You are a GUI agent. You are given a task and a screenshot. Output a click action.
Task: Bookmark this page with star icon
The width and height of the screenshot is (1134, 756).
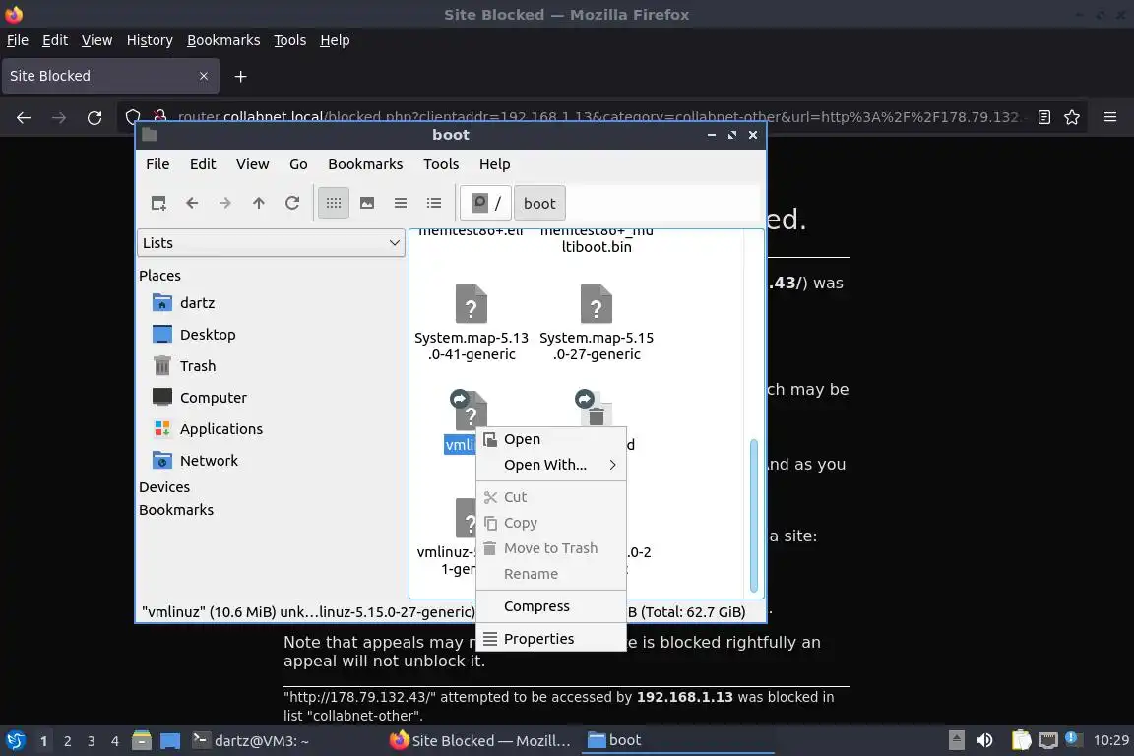click(x=1072, y=117)
